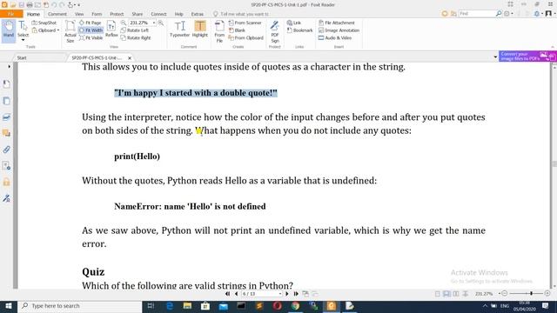Click File Attachment in the ribbon

click(337, 23)
